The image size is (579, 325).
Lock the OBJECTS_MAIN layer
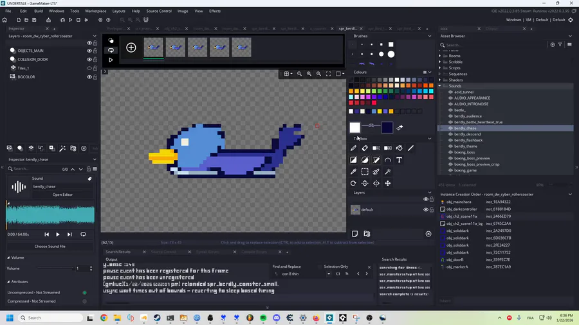point(95,51)
